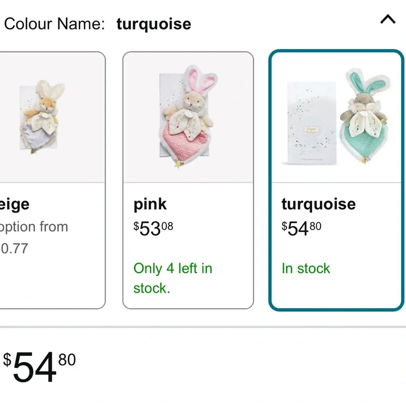Collapse the Colour Name section chevron
Viewport: 406px width, 406px height.
tap(388, 19)
